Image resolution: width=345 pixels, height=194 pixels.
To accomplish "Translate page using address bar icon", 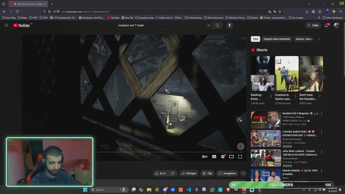I will pos(275,12).
